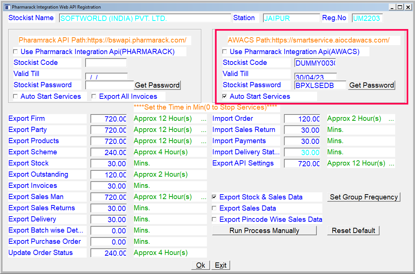Click Pharamrack API Path text
The width and height of the screenshot is (415, 274).
click(x=102, y=40)
